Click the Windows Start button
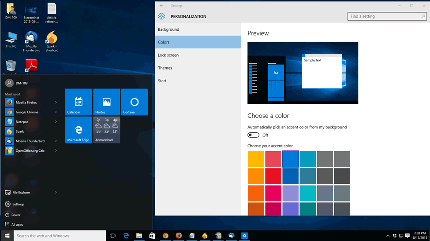This screenshot has height=241, width=430. [x=7, y=236]
